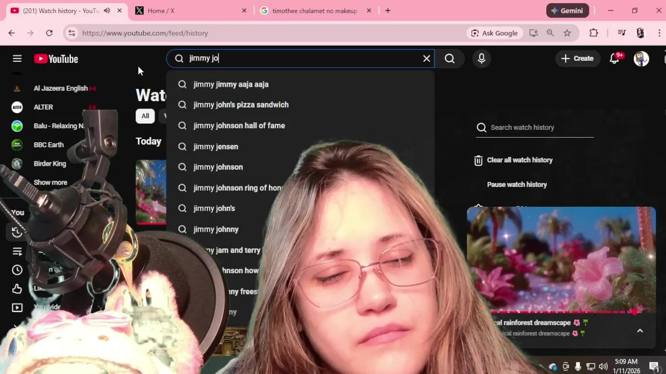Click install app icon in address bar
Viewport: 666px width, 374px height.
tap(533, 33)
